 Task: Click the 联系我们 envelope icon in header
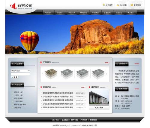click(132, 5)
